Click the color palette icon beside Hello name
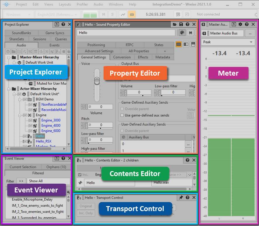The image size is (259, 226). (x=182, y=33)
